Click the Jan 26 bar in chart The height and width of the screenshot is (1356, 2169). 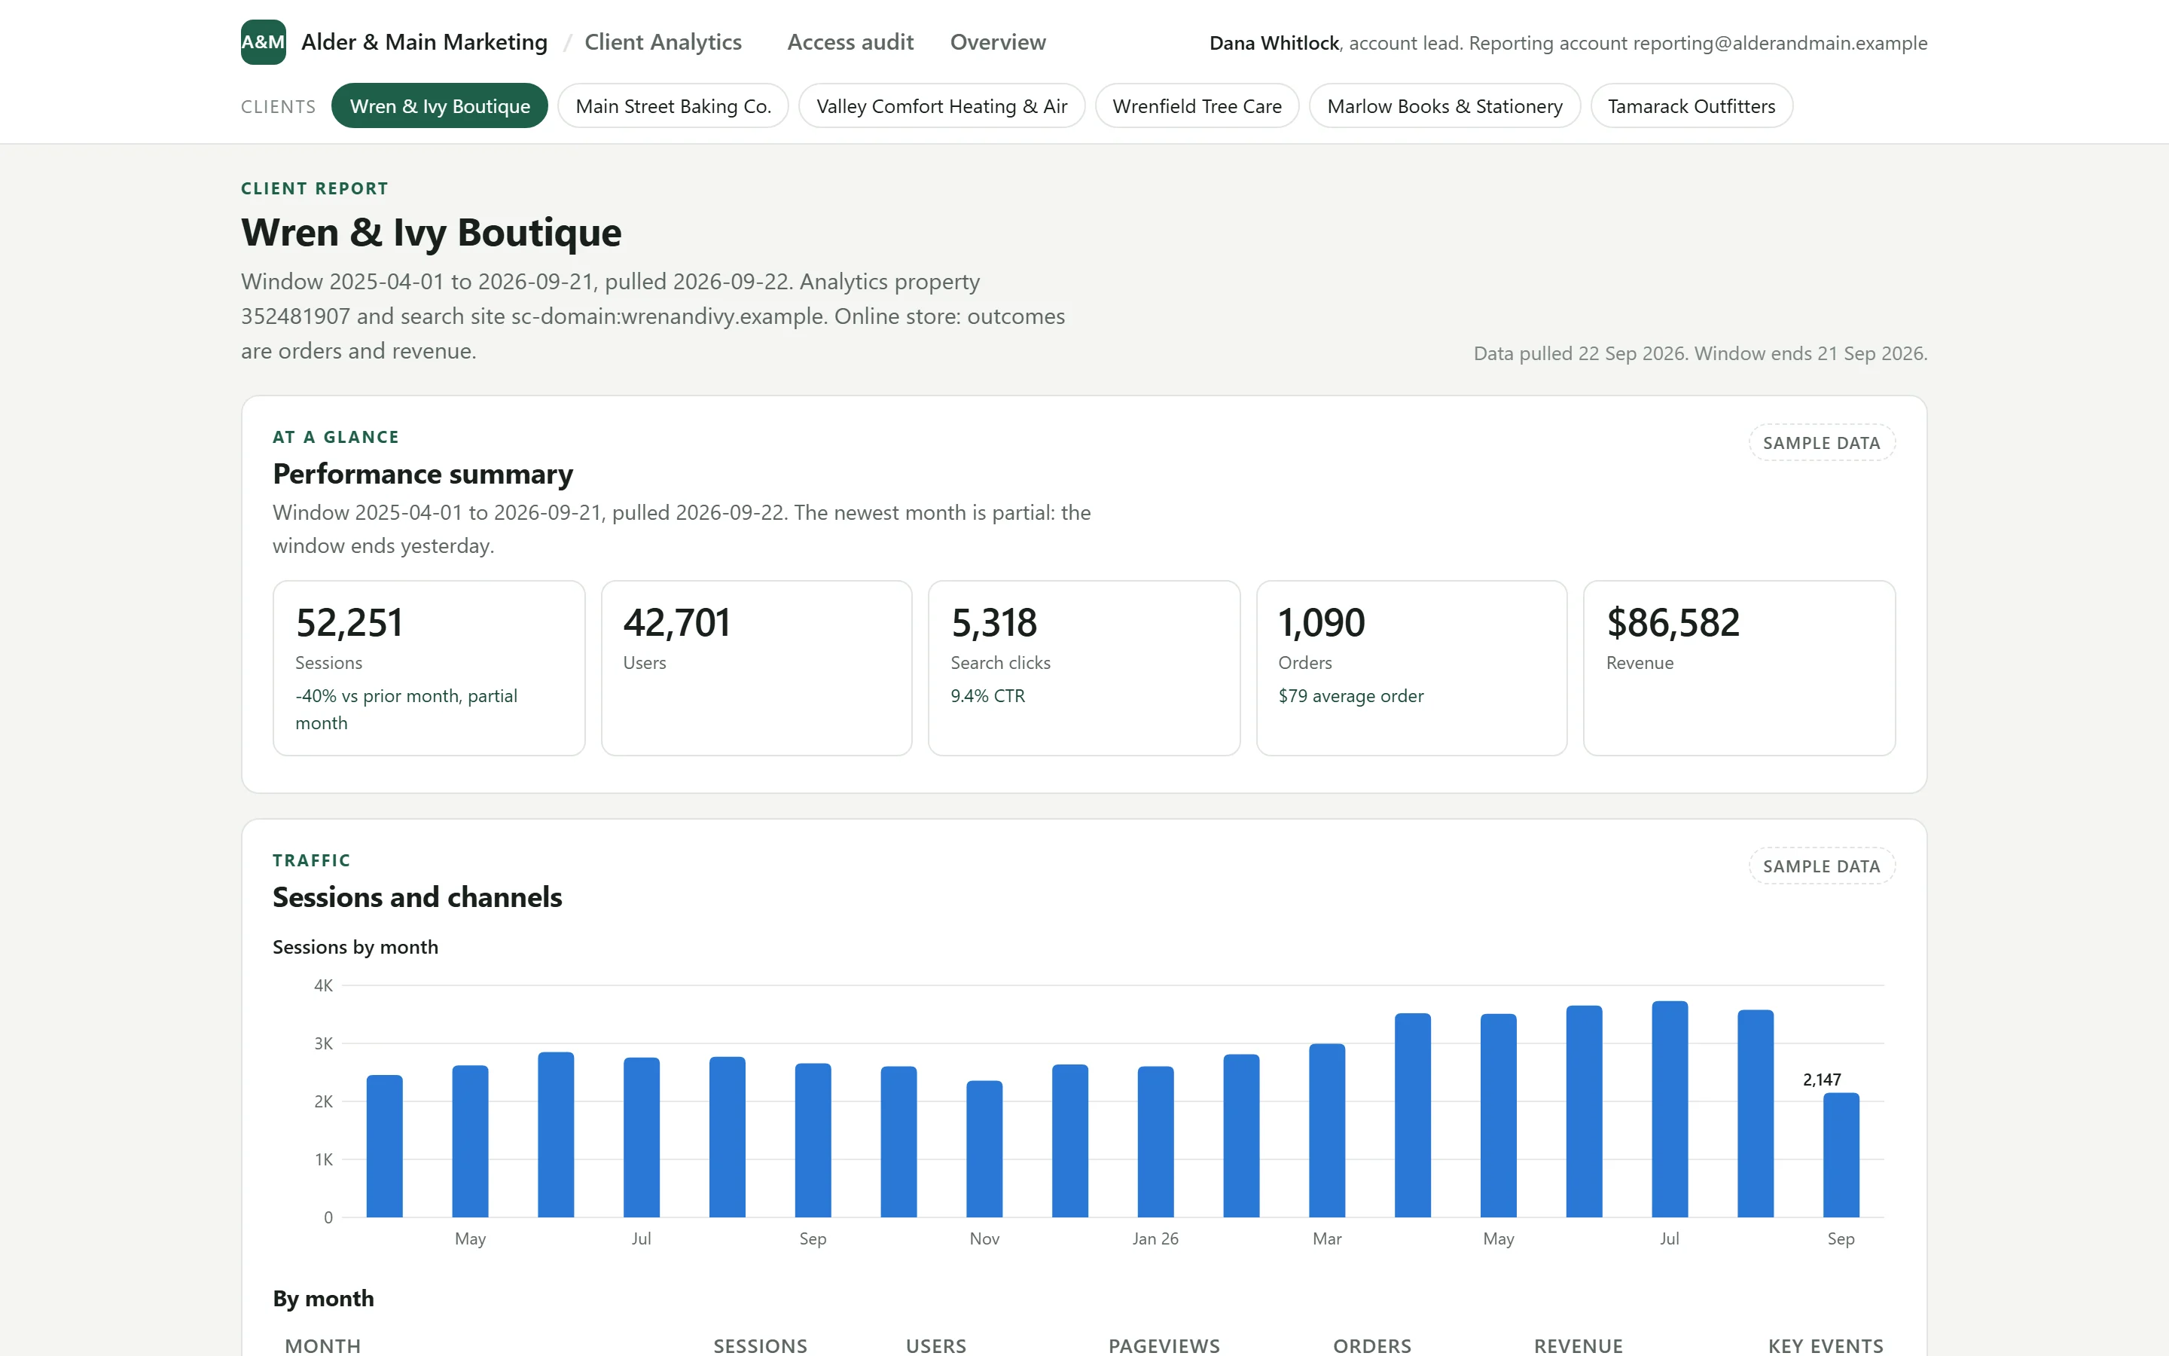click(1155, 1141)
